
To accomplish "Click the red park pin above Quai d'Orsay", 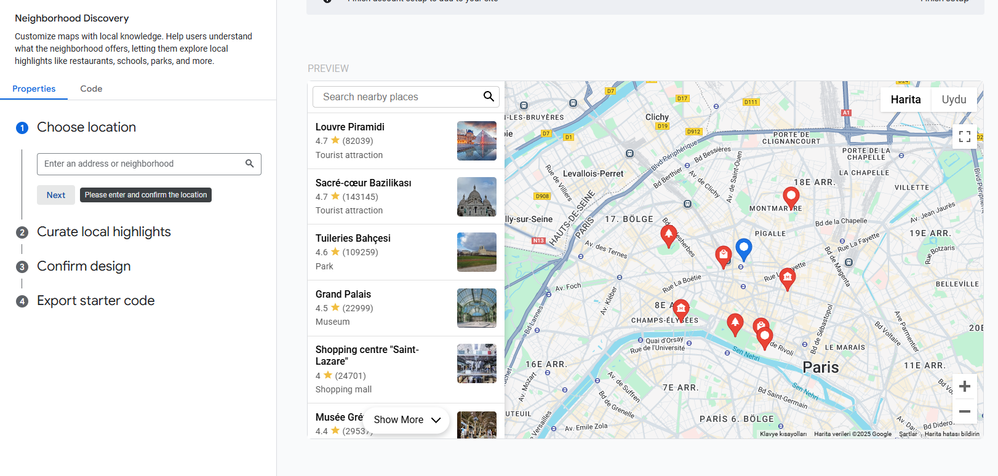I will pos(735,325).
